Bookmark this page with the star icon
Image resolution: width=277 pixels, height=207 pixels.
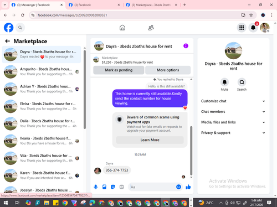(251, 15)
